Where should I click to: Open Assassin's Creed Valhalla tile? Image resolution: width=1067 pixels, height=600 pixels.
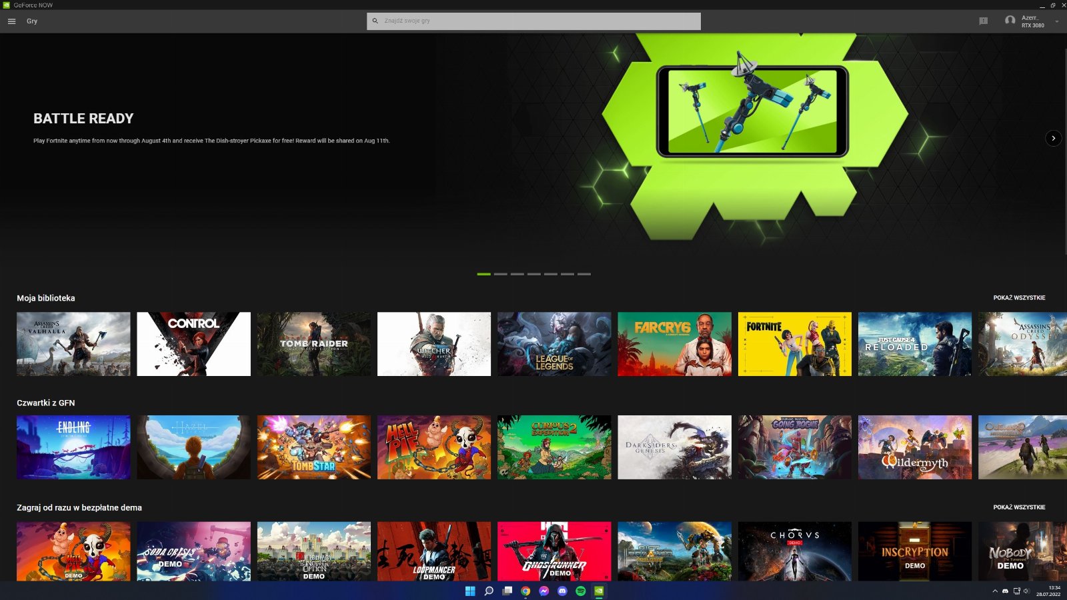[73, 344]
